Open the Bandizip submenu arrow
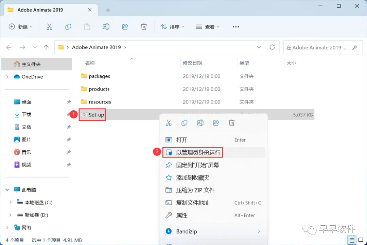This screenshot has width=367, height=245. coord(259,231)
